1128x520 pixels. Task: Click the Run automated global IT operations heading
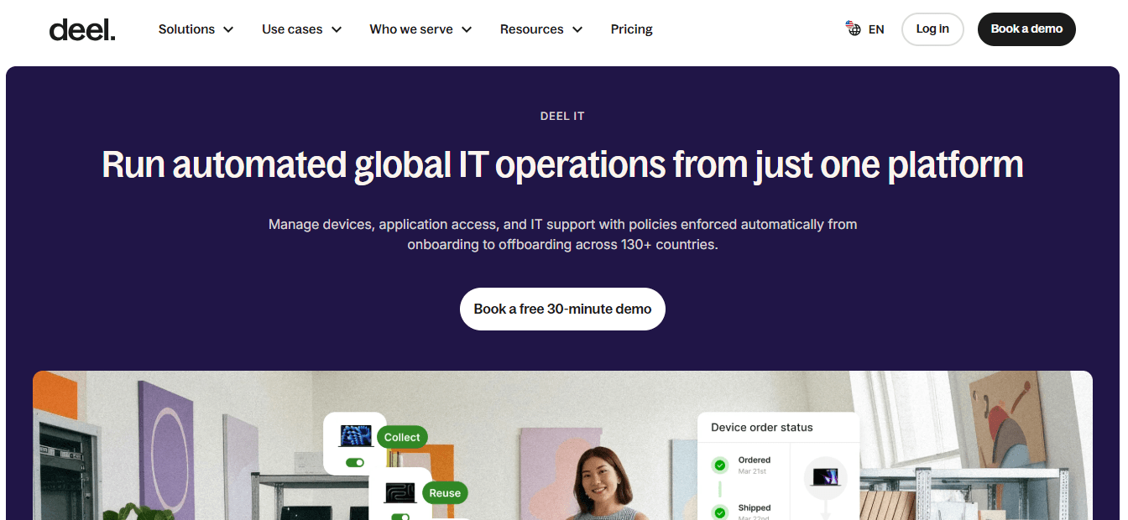(x=562, y=164)
